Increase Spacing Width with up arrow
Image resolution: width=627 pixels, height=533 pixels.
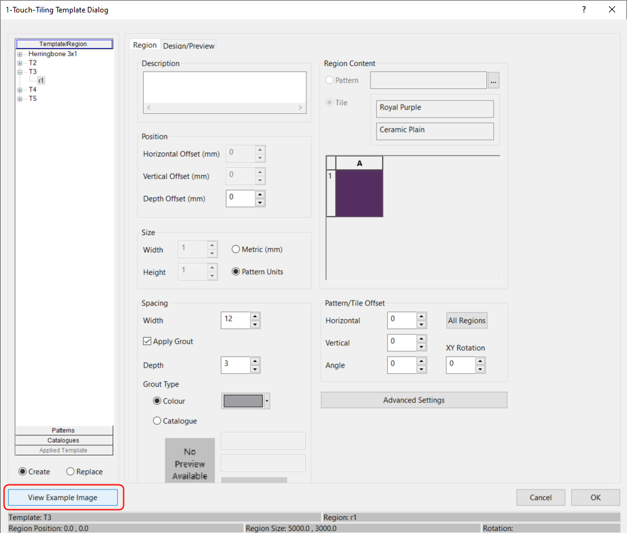click(255, 316)
